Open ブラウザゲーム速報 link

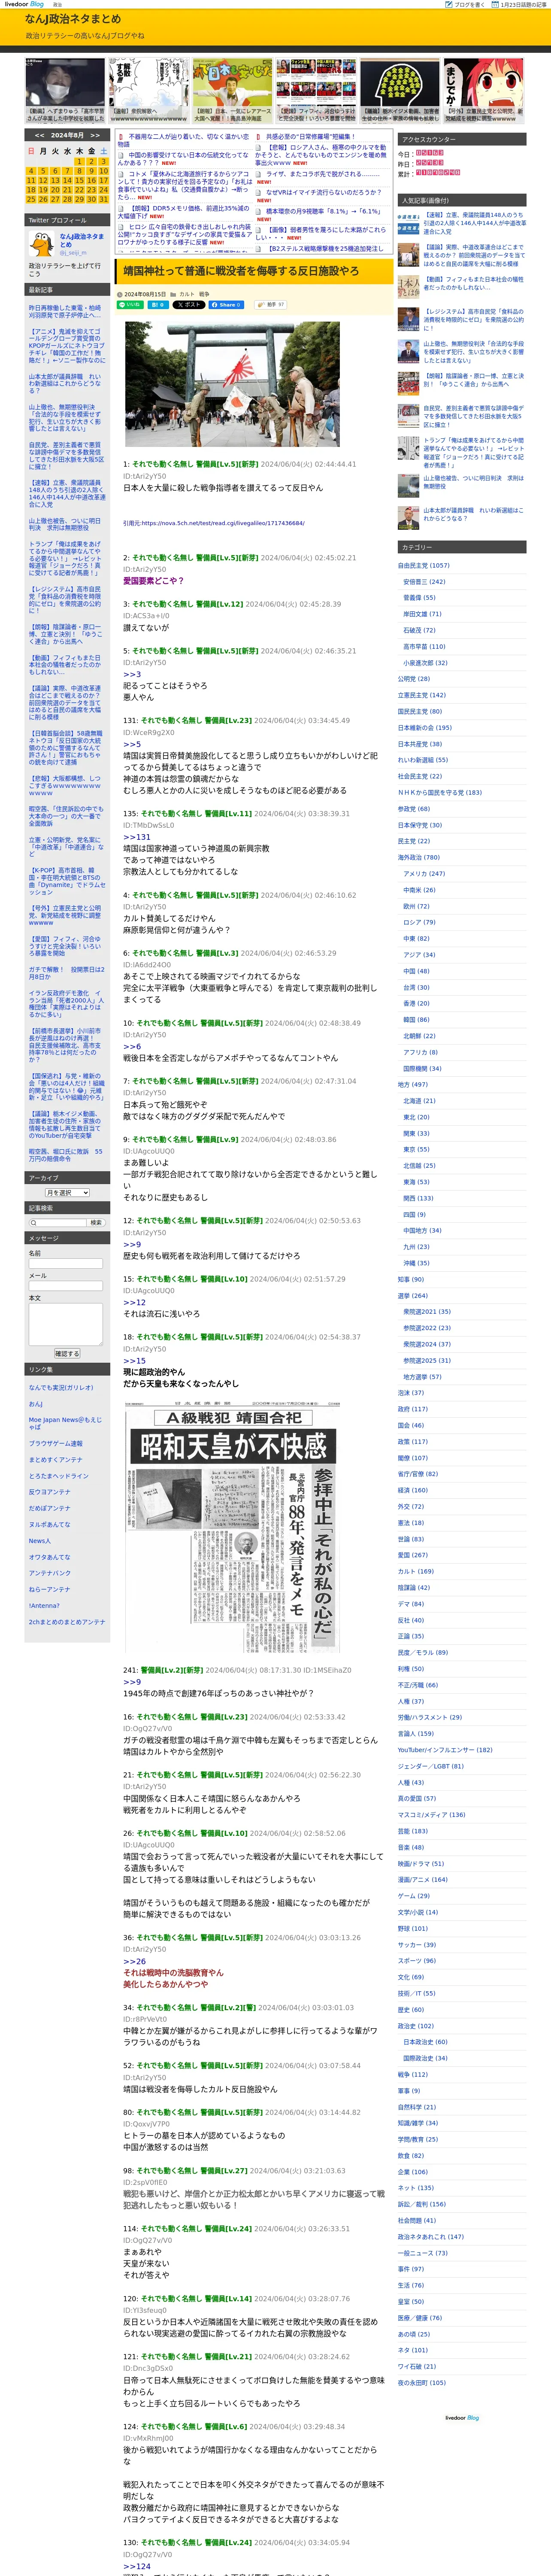click(x=56, y=1443)
